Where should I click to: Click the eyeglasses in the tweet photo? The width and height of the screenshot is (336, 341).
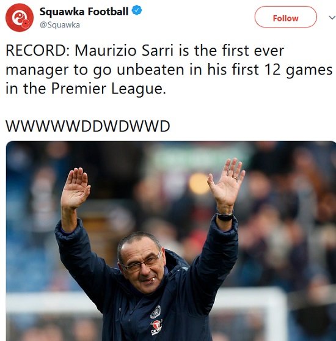[142, 263]
